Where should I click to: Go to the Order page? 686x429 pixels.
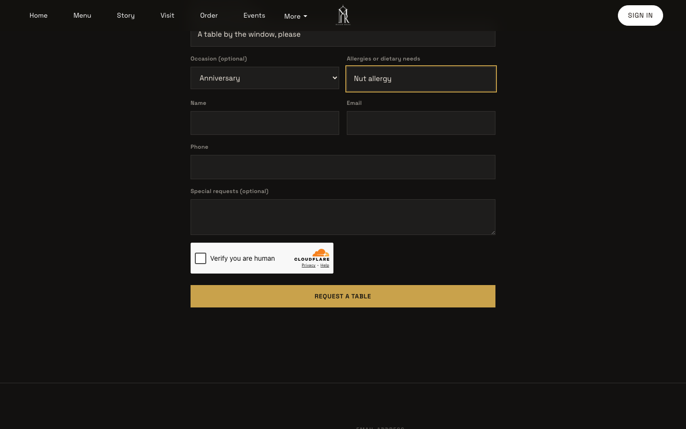tap(209, 15)
